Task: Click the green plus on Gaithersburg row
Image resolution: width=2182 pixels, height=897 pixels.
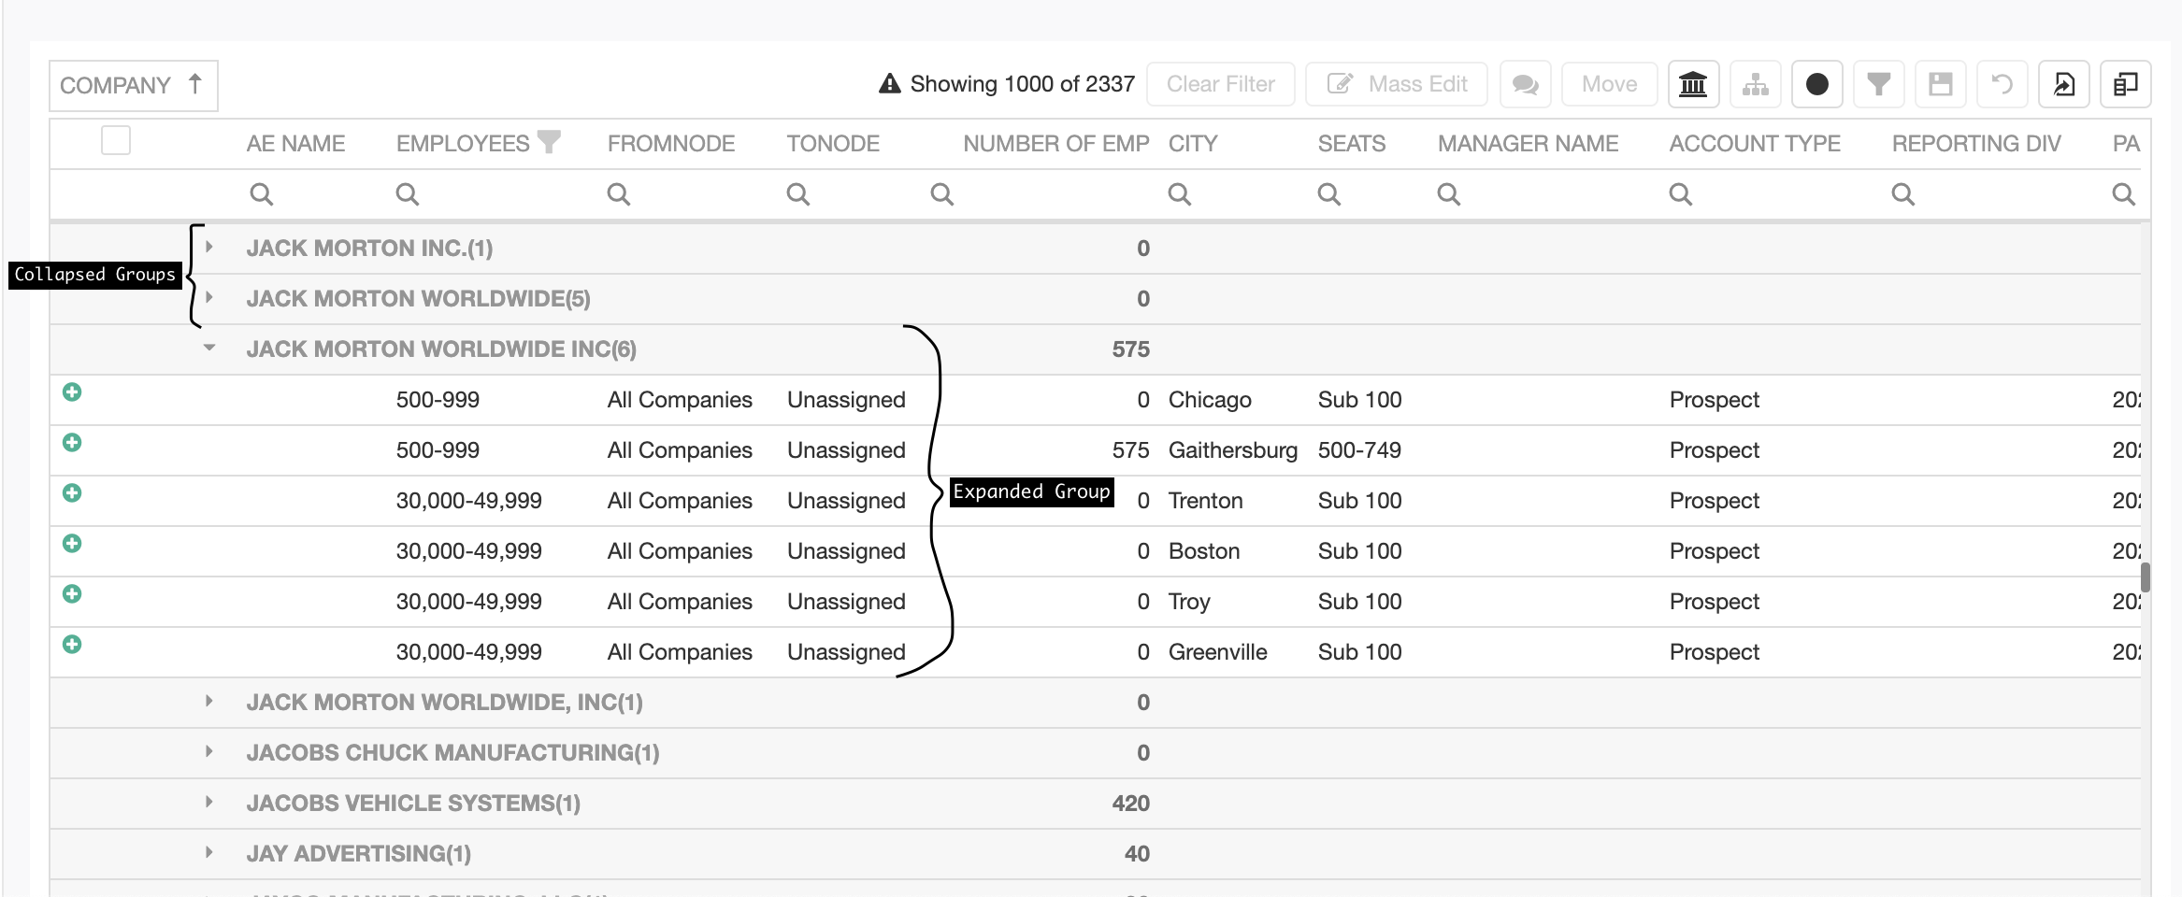Action: [x=72, y=442]
